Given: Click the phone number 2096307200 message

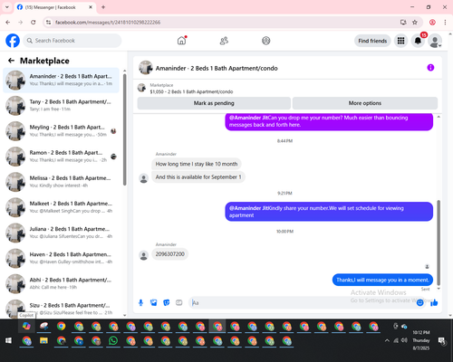Looking at the screenshot, I should 170,254.
